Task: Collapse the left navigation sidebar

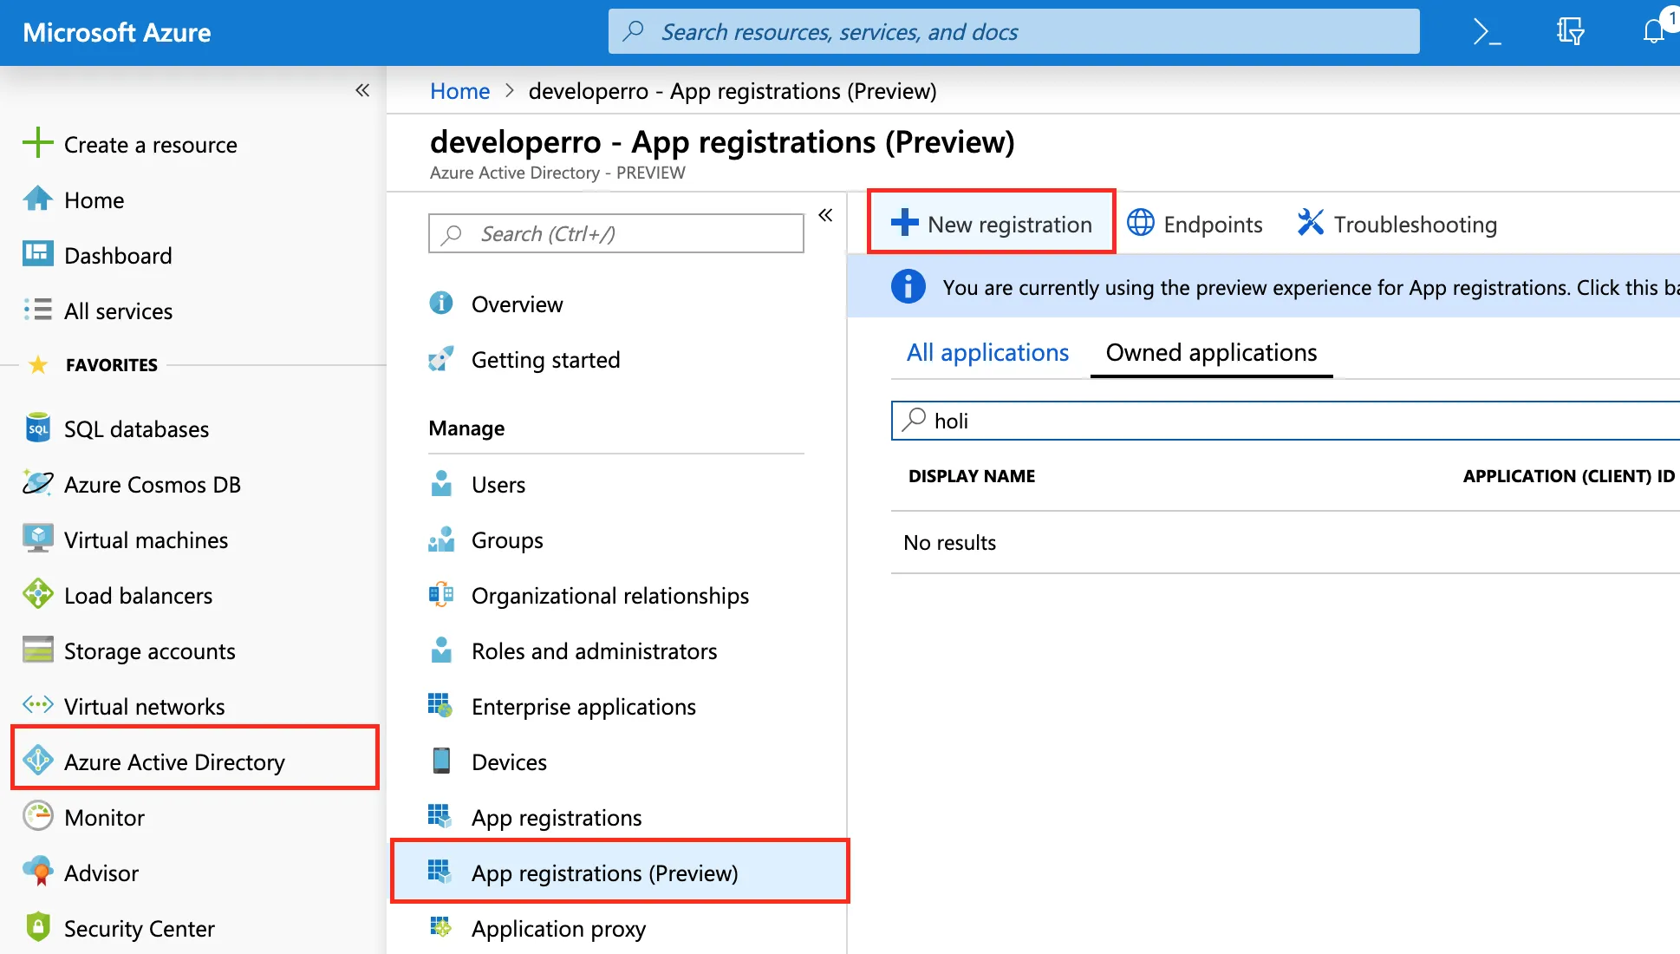Action: 362,90
